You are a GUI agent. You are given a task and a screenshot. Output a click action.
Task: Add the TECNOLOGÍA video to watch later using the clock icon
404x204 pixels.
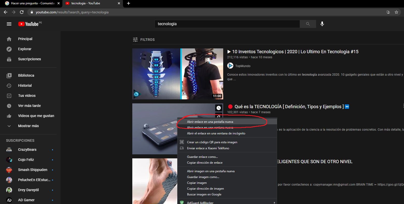point(219,108)
